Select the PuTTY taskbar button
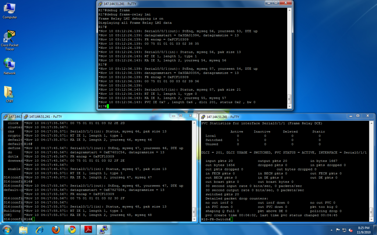This screenshot has height=235, width=377. [104, 229]
